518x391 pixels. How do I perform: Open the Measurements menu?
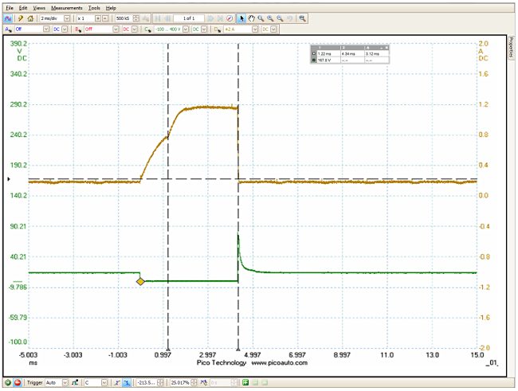click(x=66, y=7)
